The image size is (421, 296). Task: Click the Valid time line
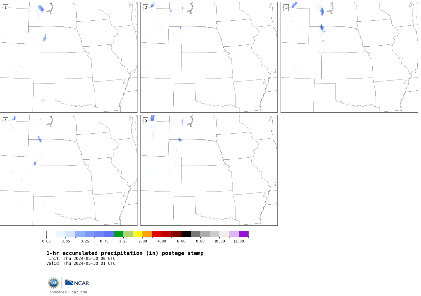pyautogui.click(x=81, y=263)
